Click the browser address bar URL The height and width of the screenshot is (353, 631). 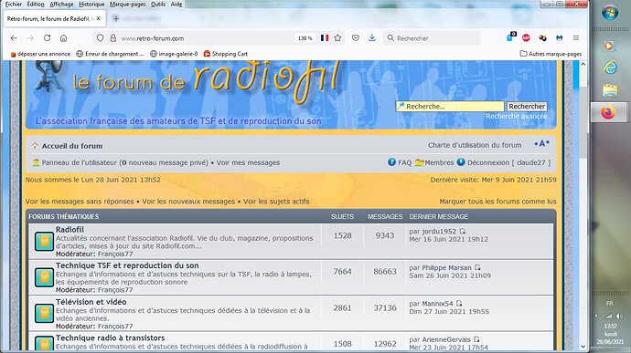point(153,38)
